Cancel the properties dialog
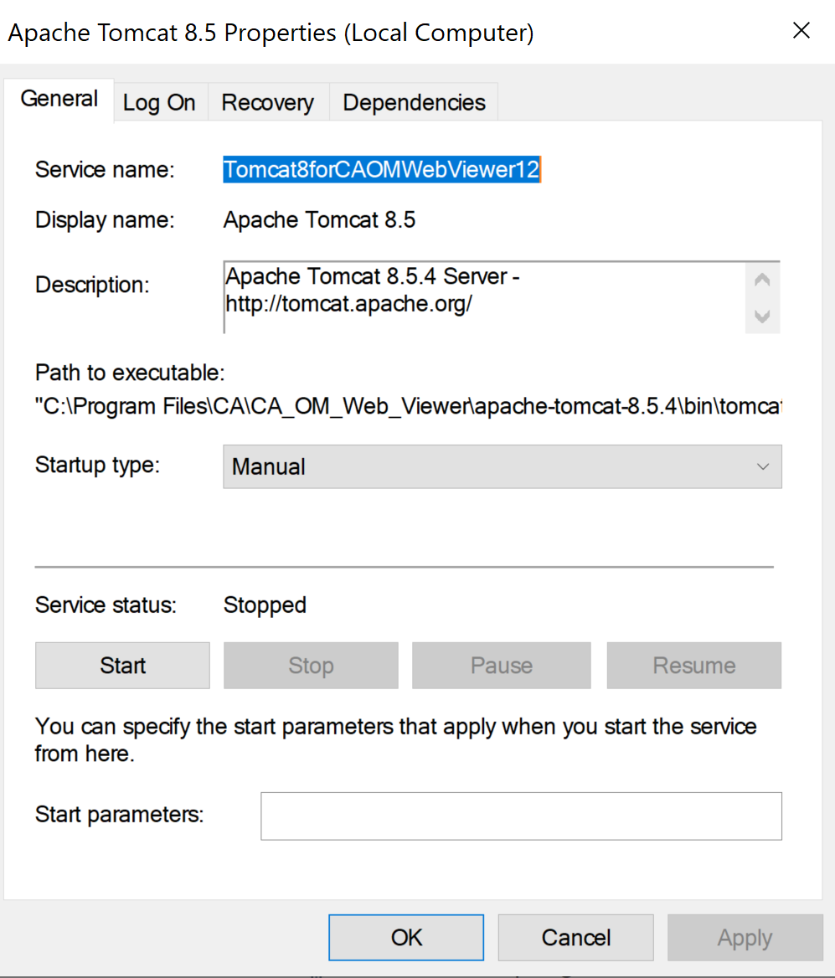The height and width of the screenshot is (978, 835). point(575,938)
